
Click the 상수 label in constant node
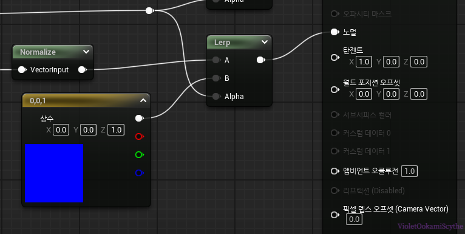click(x=47, y=119)
